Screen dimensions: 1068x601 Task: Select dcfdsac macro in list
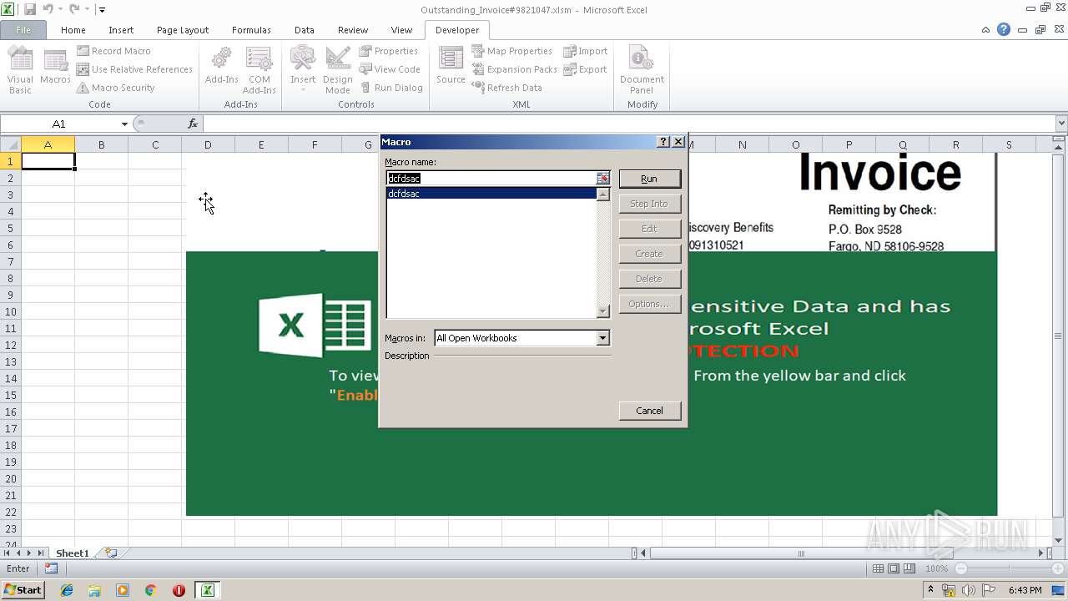point(491,194)
